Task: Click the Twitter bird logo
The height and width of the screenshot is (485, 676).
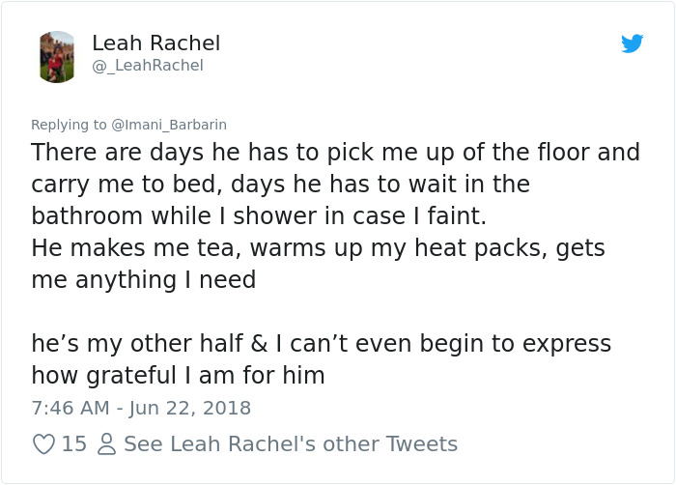Action: 632,43
